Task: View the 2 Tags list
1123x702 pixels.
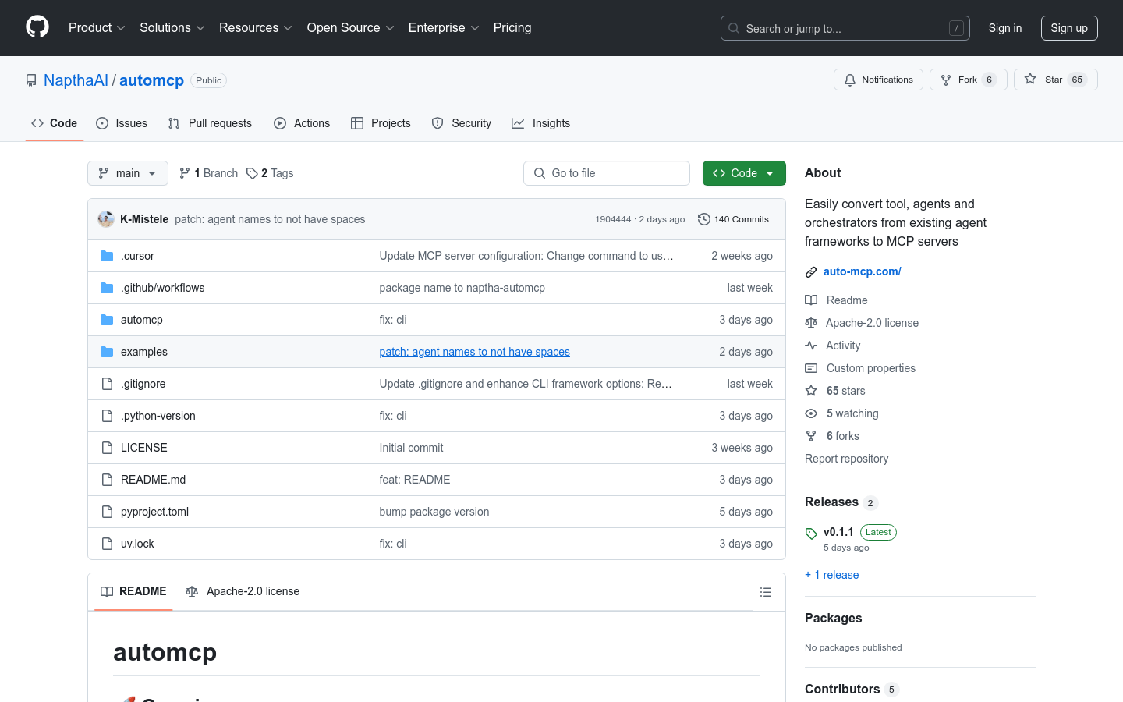Action: tap(270, 173)
